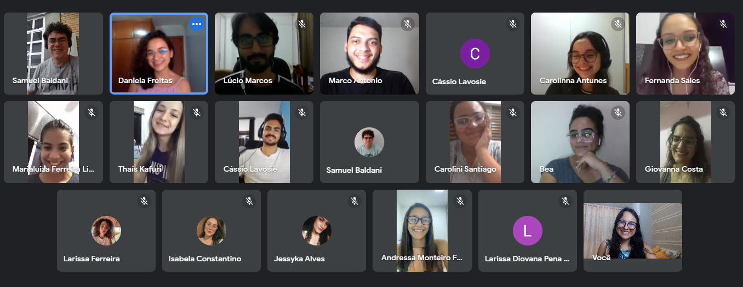Click muted mic icon on Thais Kafuri tile
Screen dimensions: 743x287
197,113
